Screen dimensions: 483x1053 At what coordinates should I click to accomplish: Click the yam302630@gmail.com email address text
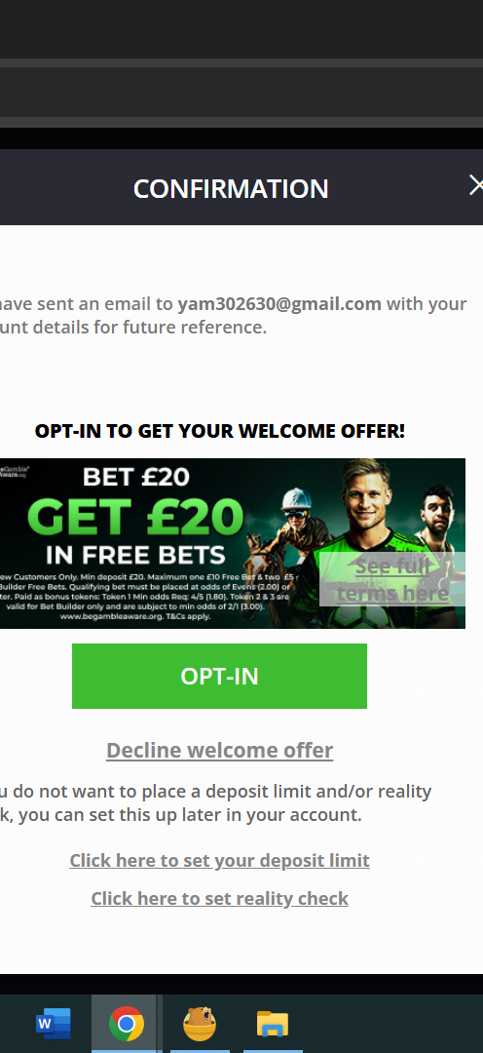(x=279, y=303)
